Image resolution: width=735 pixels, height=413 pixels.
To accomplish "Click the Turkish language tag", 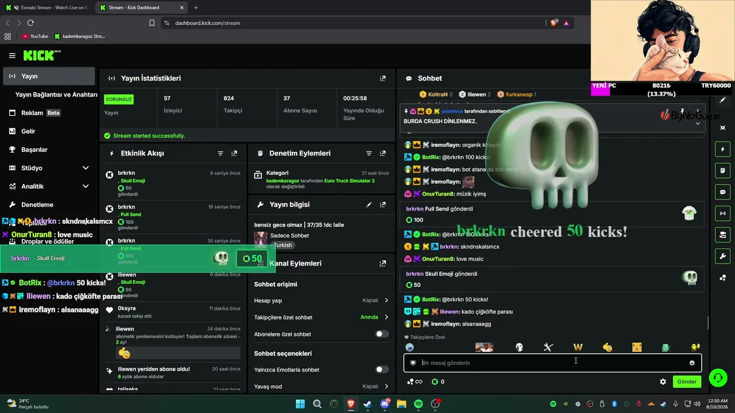I will [282, 245].
